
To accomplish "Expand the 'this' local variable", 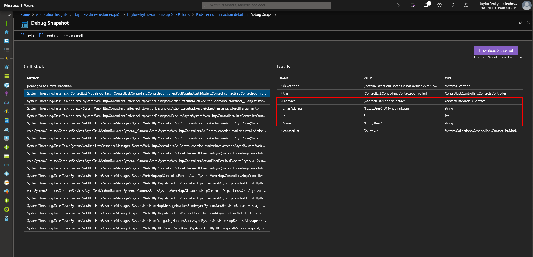I will (x=281, y=93).
